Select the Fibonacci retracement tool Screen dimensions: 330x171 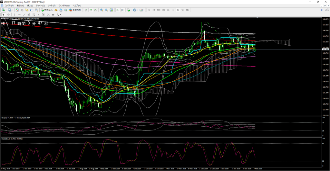34,15
